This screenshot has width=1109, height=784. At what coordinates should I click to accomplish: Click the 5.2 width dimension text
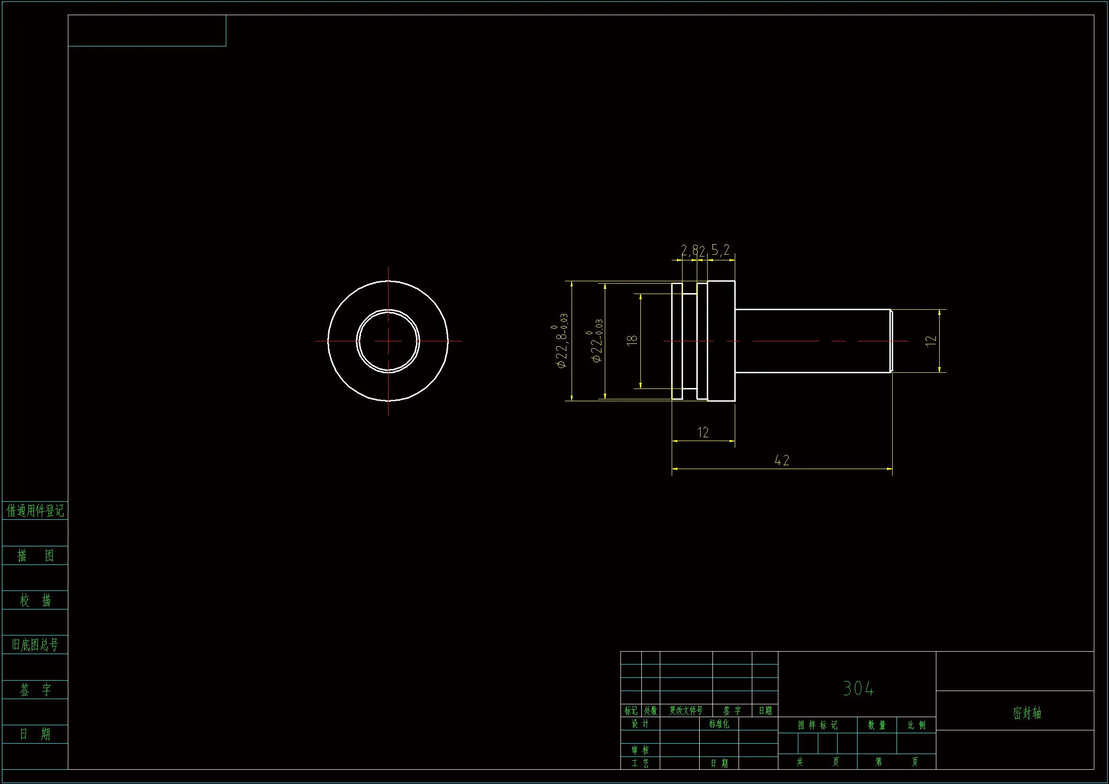click(x=720, y=250)
